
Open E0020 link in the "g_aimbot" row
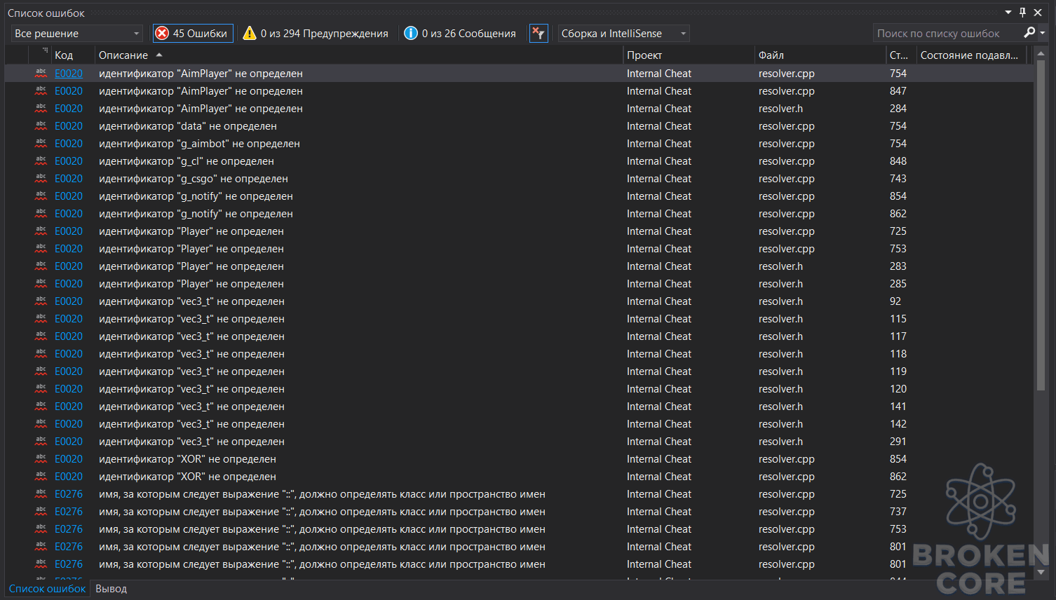69,144
